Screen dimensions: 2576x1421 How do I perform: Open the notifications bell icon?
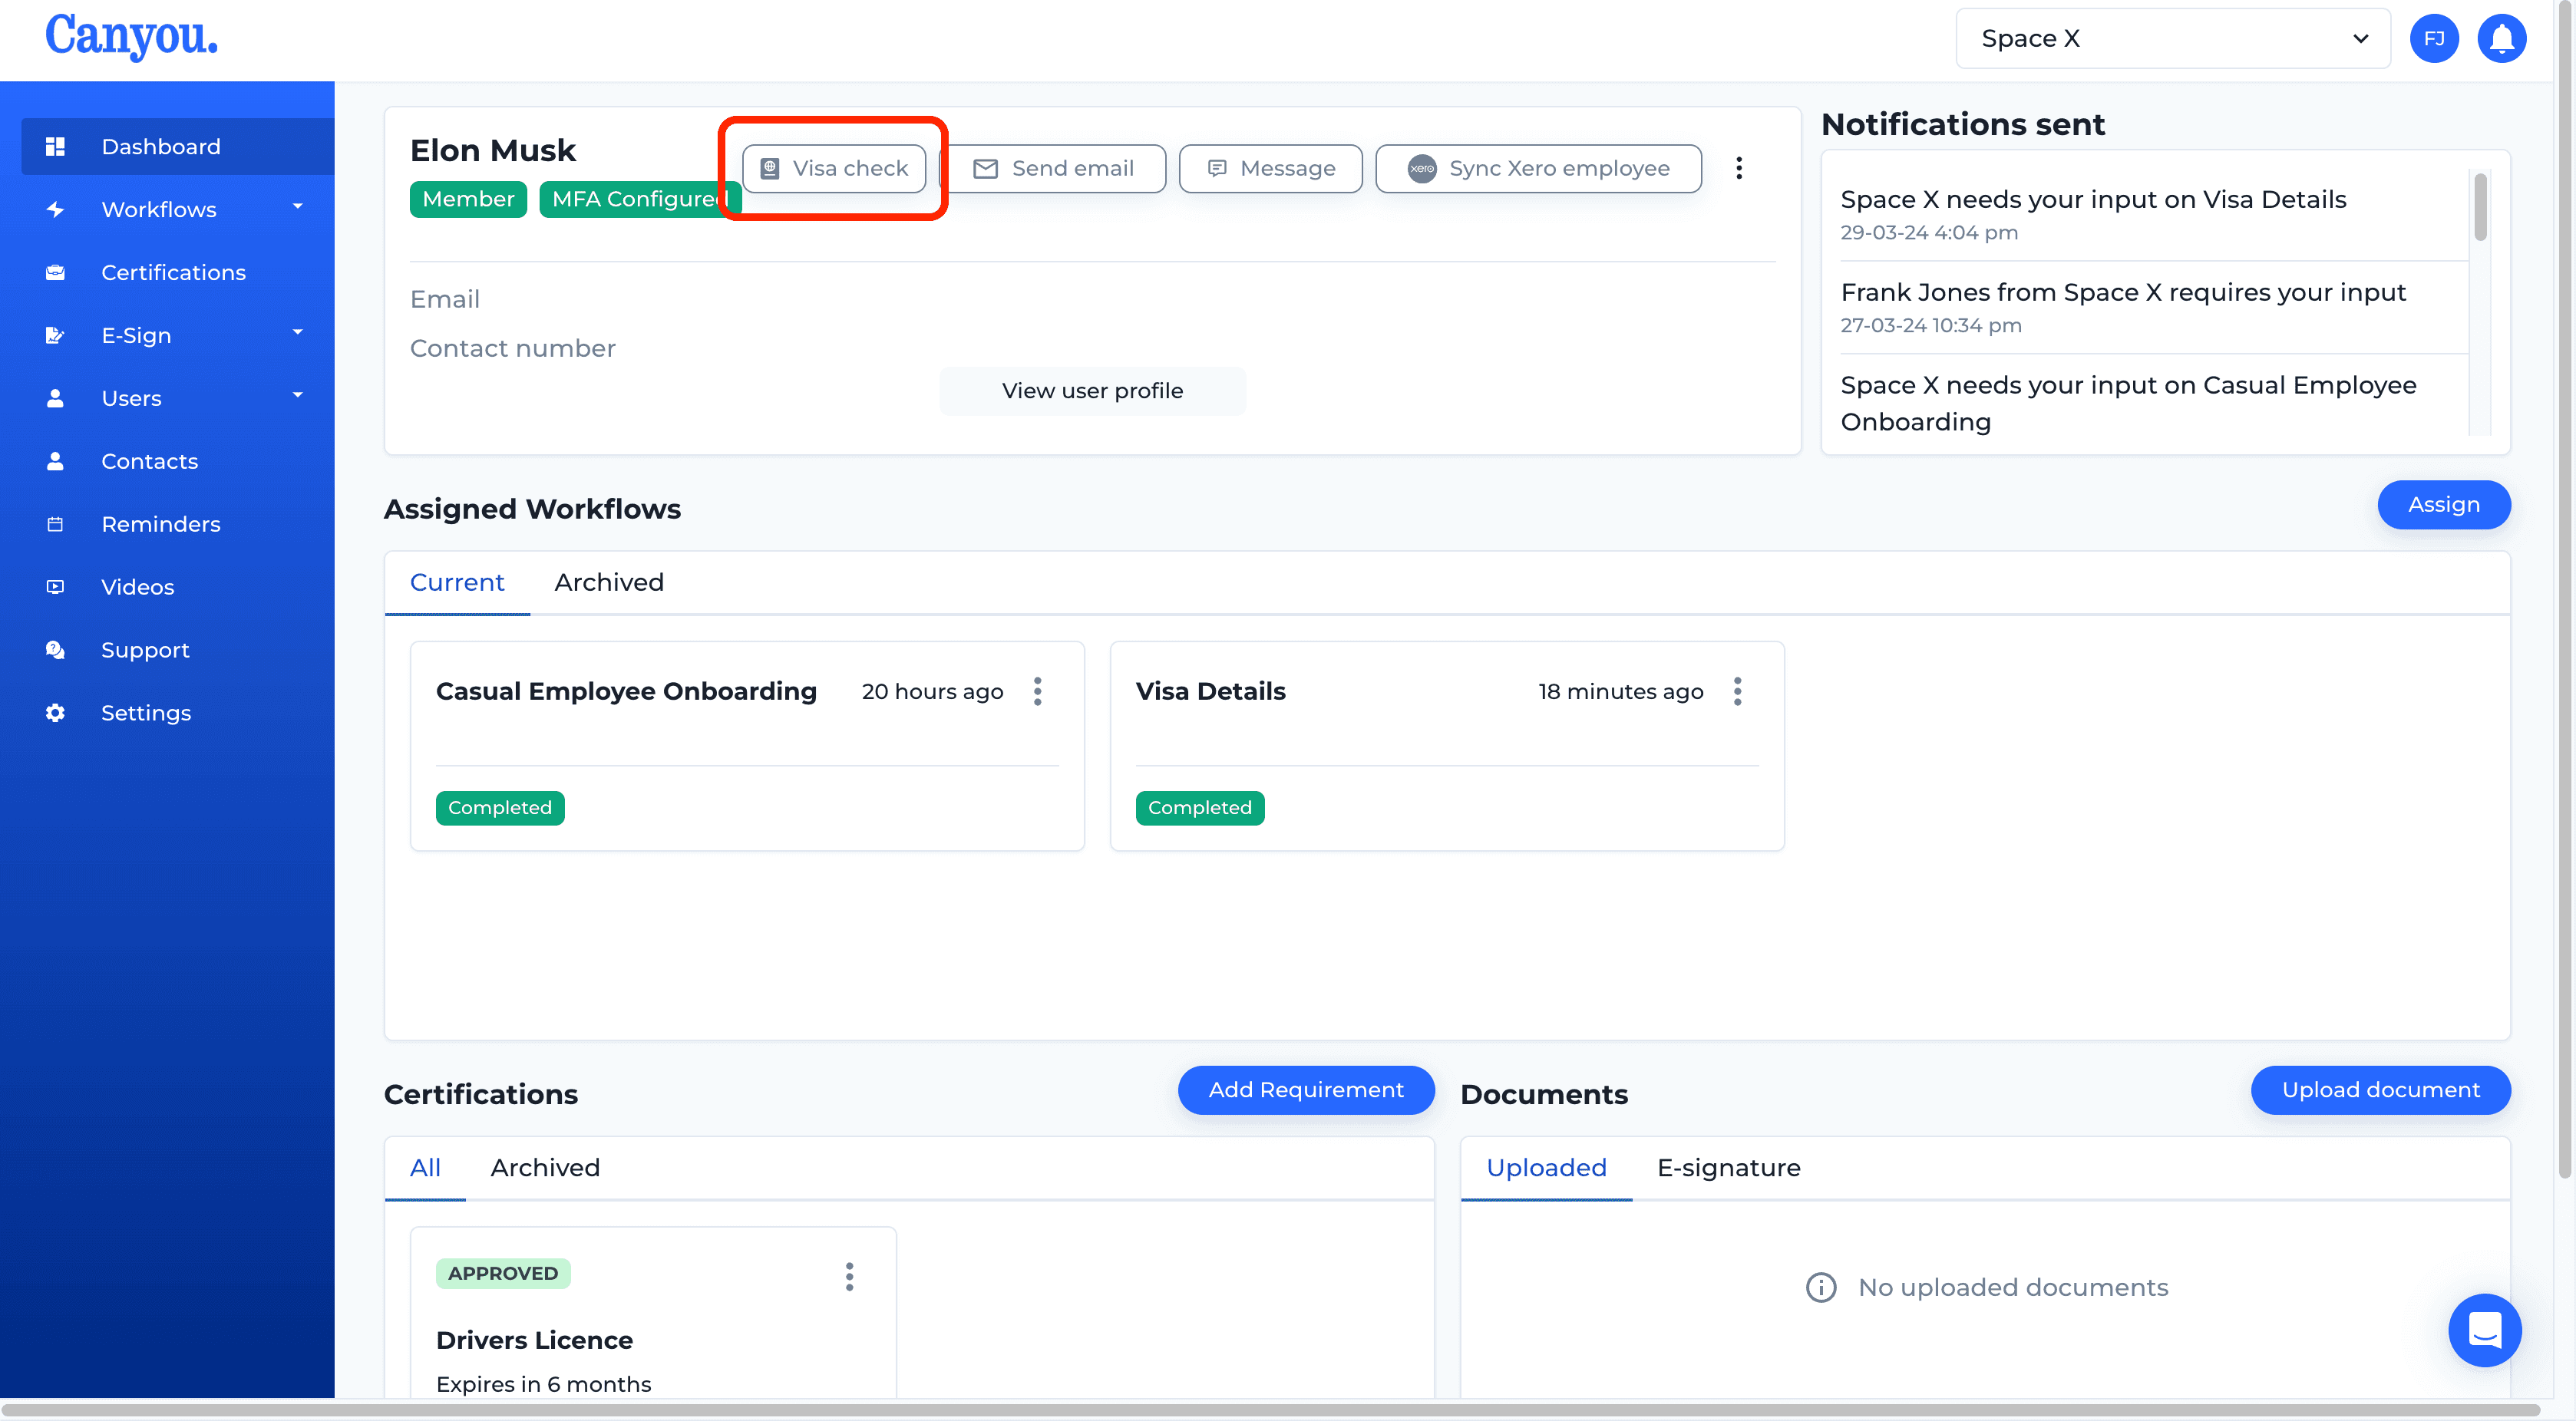pyautogui.click(x=2501, y=39)
